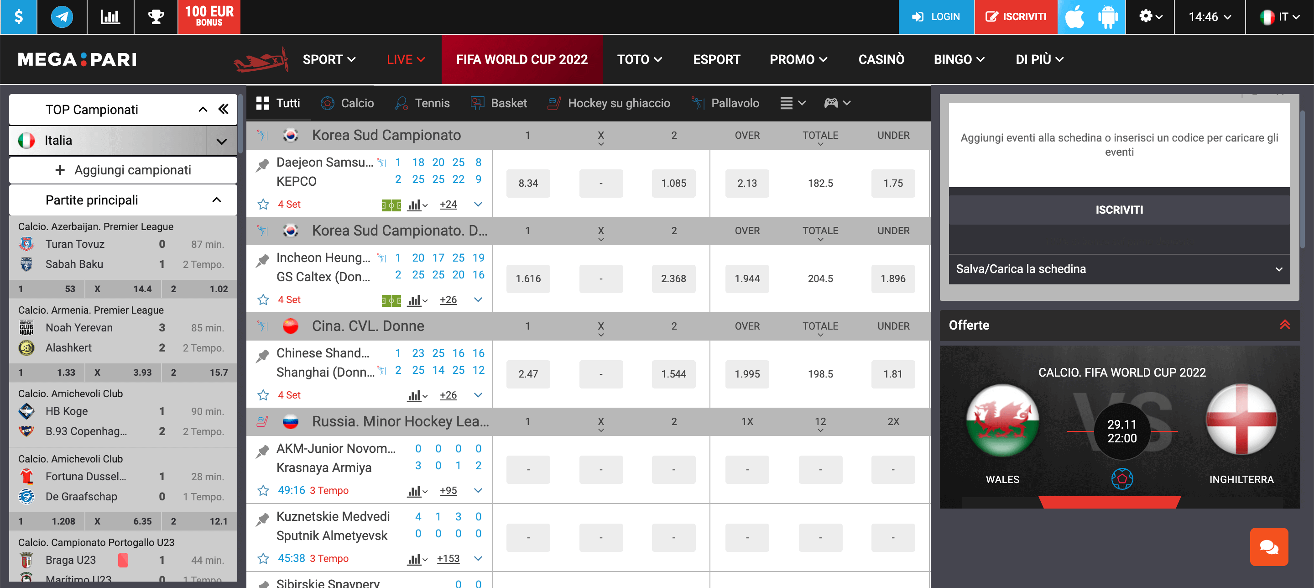Open the gamepad esports filter icon
Viewport: 1314px width, 588px height.
[837, 103]
